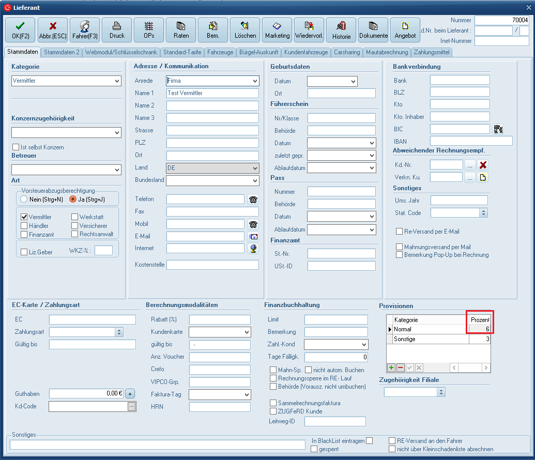Screen dimensions: 535x460
Task: Click into the Name 2 input field
Action: point(212,105)
